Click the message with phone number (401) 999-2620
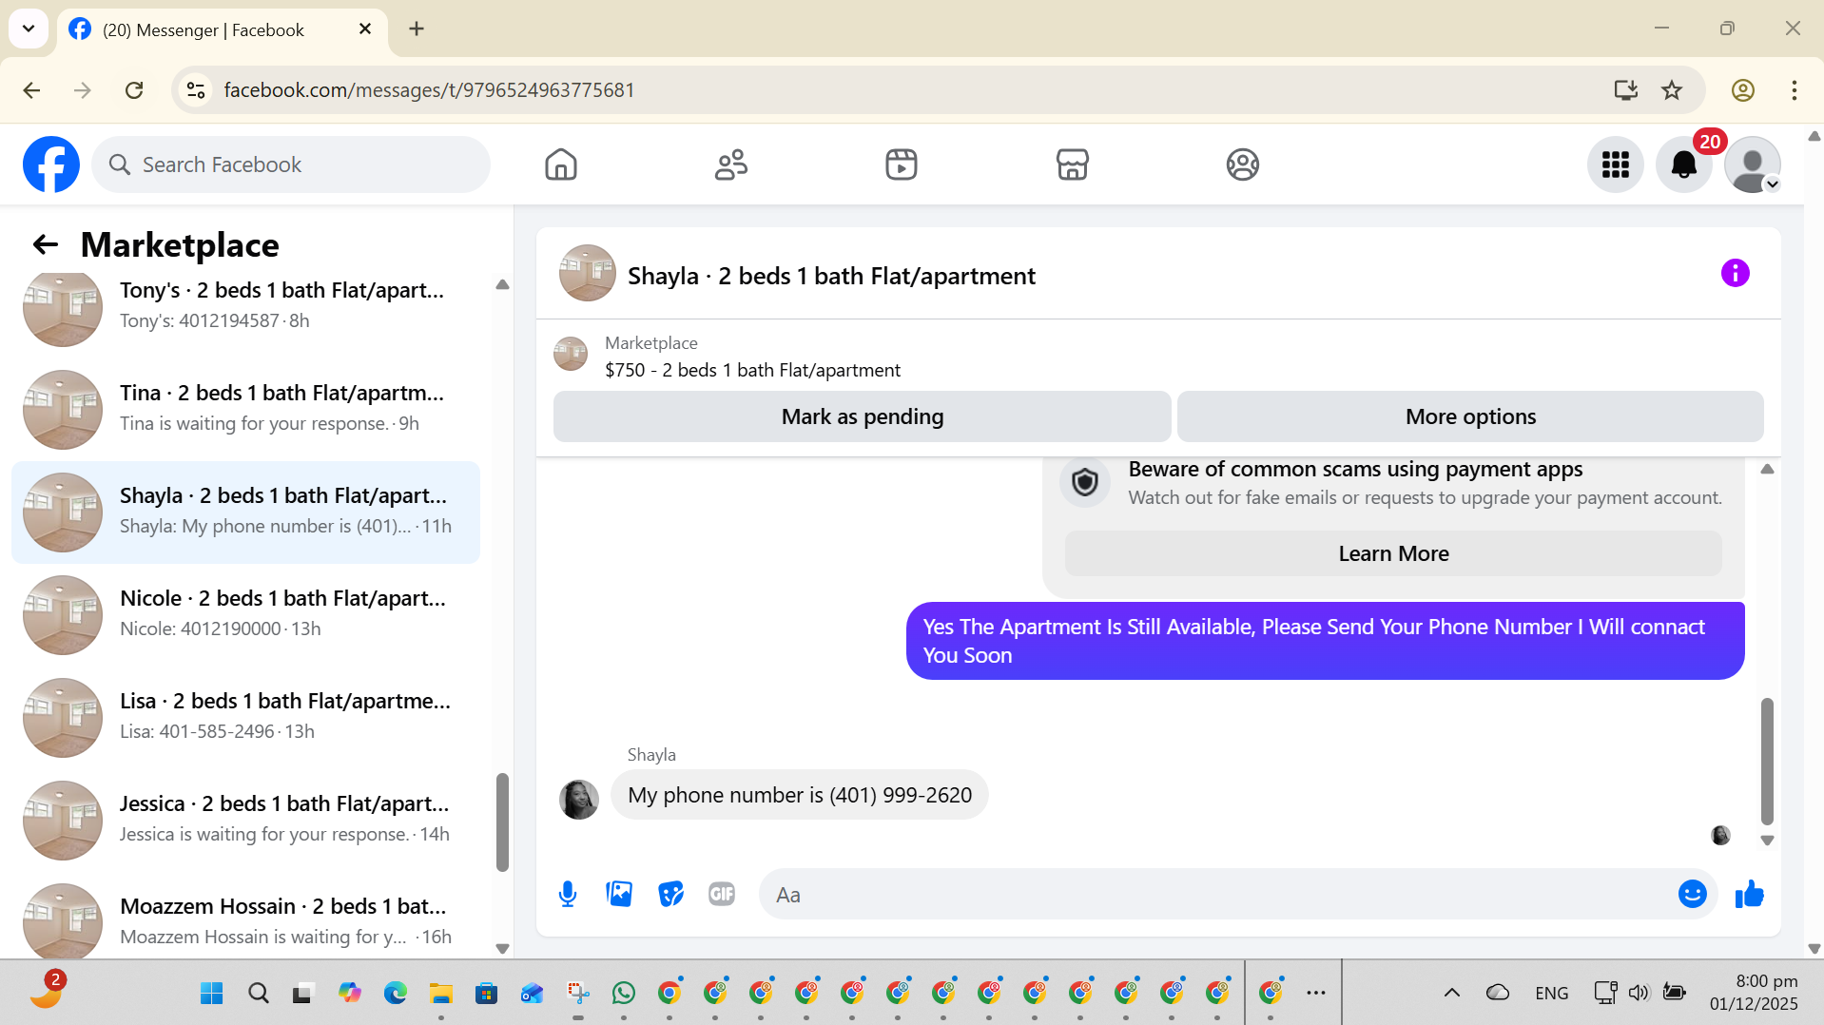 (x=800, y=795)
